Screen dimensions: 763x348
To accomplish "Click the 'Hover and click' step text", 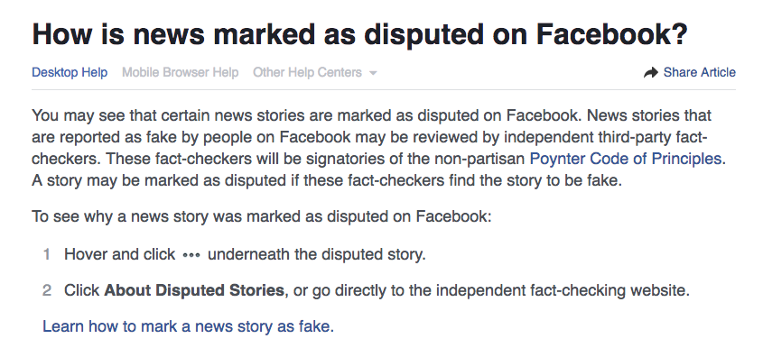I will coord(120,254).
